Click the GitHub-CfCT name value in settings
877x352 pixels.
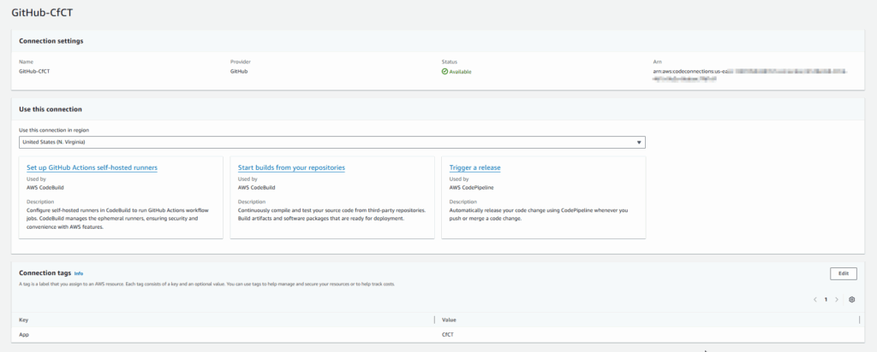[34, 72]
